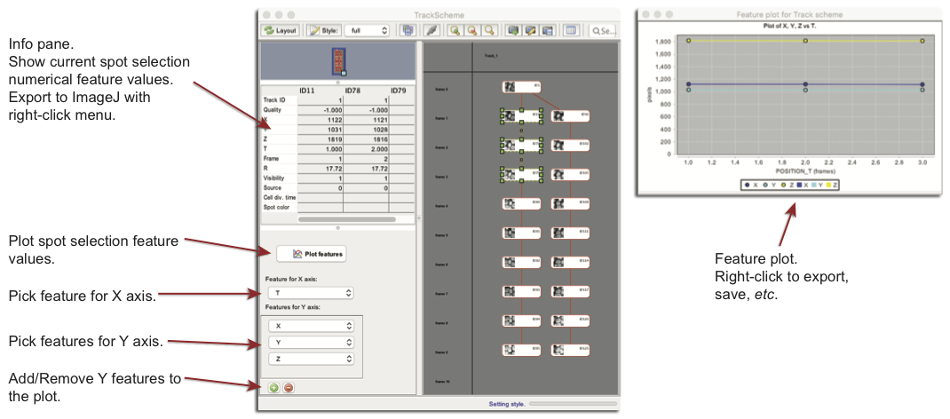Select the ID78 column header in info table
950x419 pixels.
coord(352,91)
